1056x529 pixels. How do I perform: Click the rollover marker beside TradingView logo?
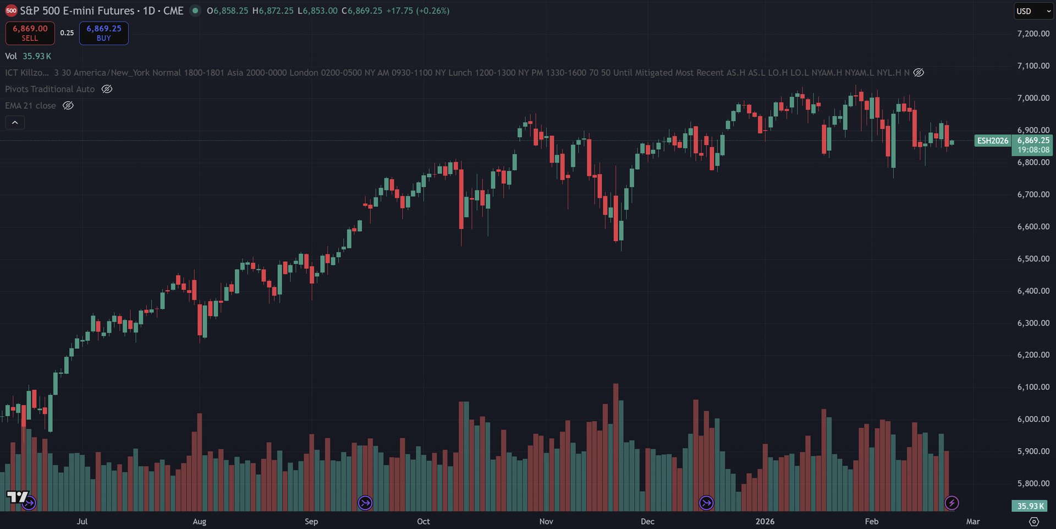29,503
